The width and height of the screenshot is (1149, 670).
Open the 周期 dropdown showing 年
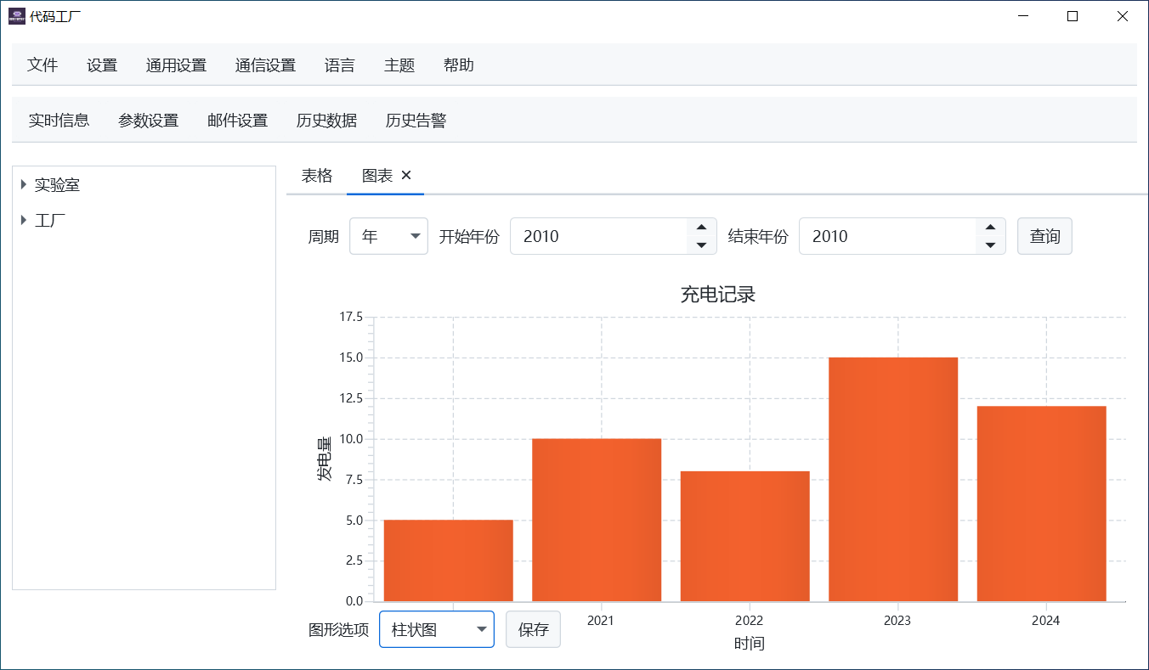388,236
